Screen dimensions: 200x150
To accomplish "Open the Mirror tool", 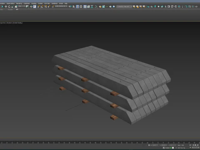I will pyautogui.click(x=70, y=7).
